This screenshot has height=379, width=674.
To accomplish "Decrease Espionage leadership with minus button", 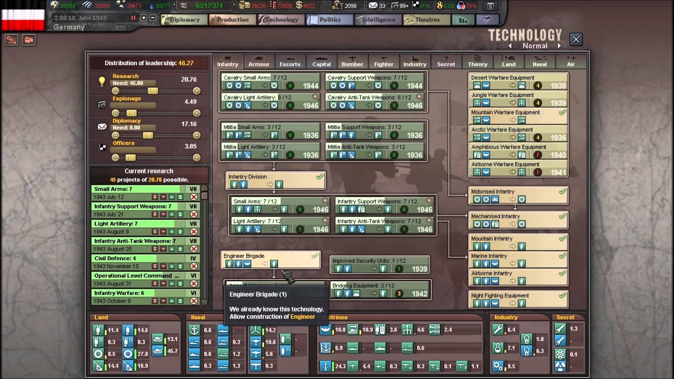I will pyautogui.click(x=115, y=113).
